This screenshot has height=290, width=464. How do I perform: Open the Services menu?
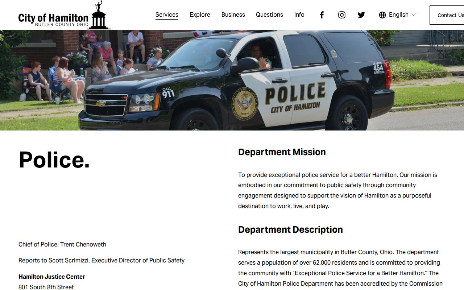(167, 15)
